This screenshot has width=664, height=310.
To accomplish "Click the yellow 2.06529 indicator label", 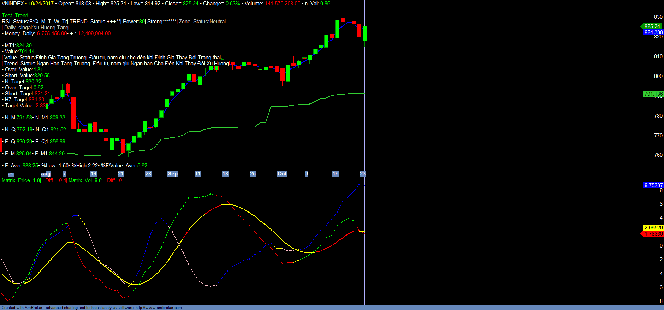I will pyautogui.click(x=653, y=228).
